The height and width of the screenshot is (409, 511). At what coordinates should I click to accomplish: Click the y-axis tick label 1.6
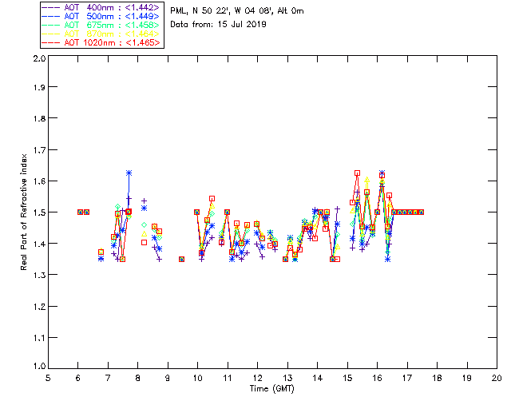pos(39,181)
